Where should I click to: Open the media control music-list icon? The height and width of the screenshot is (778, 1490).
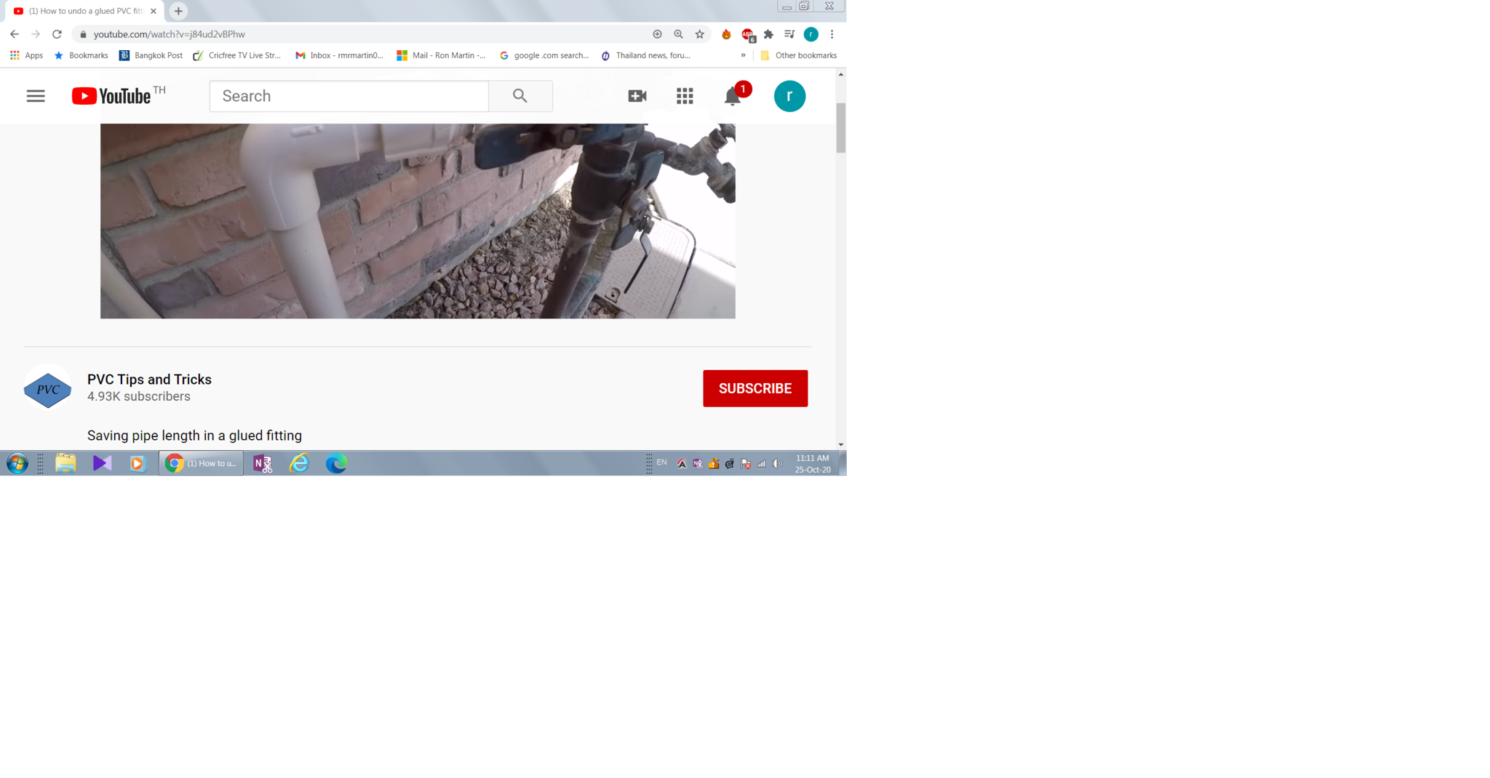tap(789, 34)
